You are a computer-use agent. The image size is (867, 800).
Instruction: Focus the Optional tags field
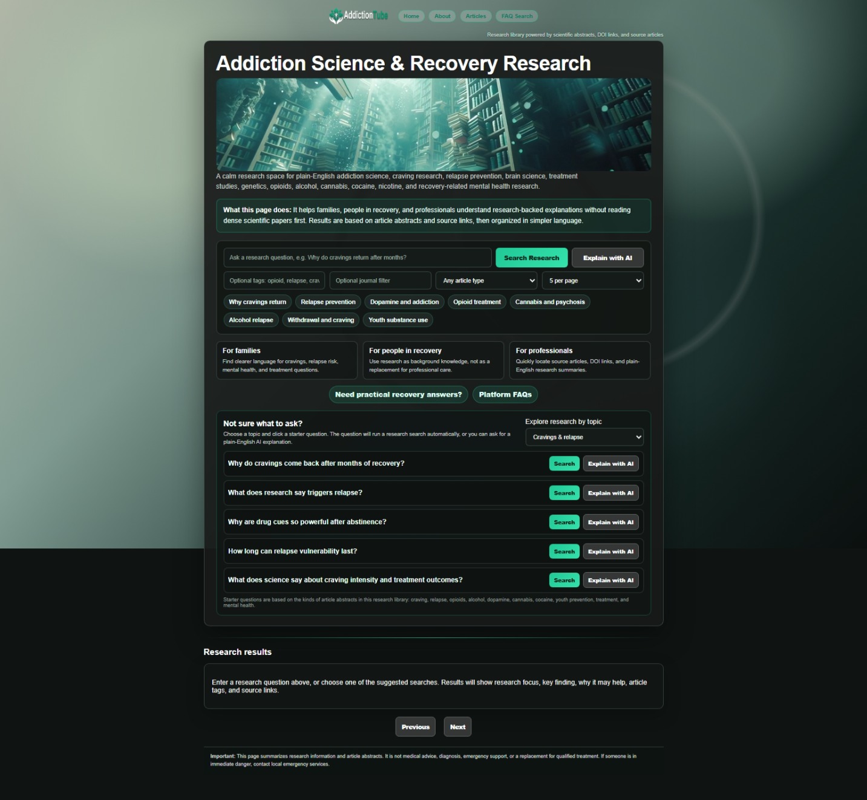(274, 281)
